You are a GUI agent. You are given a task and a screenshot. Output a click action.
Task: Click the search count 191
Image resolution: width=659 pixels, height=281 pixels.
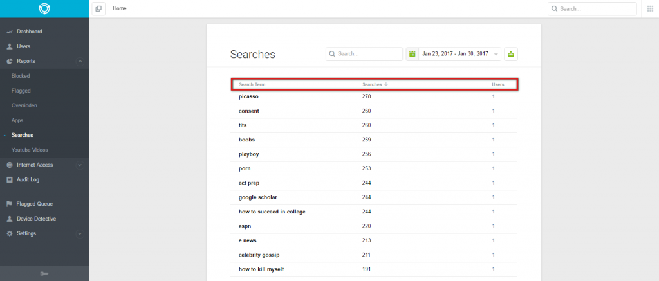click(x=366, y=269)
